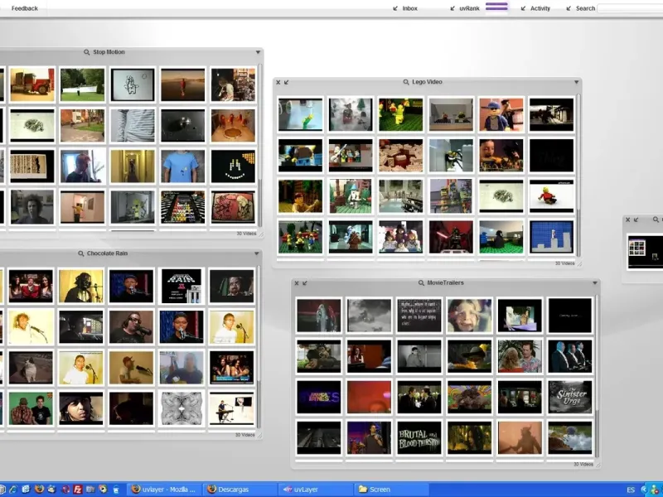
Task: Open the Sinister Urge trailer thumbnail
Action: pos(570,397)
